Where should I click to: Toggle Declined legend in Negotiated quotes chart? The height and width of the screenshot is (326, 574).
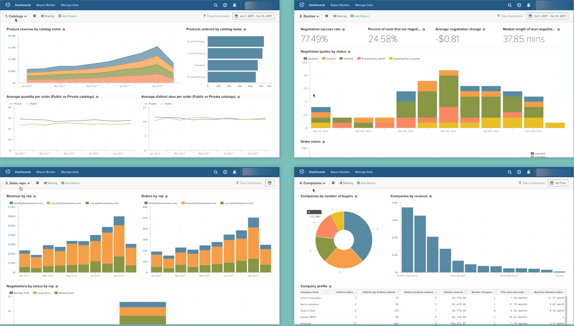[x=311, y=59]
